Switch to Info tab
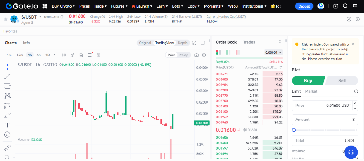The height and width of the screenshot is (161, 364). 27,43
